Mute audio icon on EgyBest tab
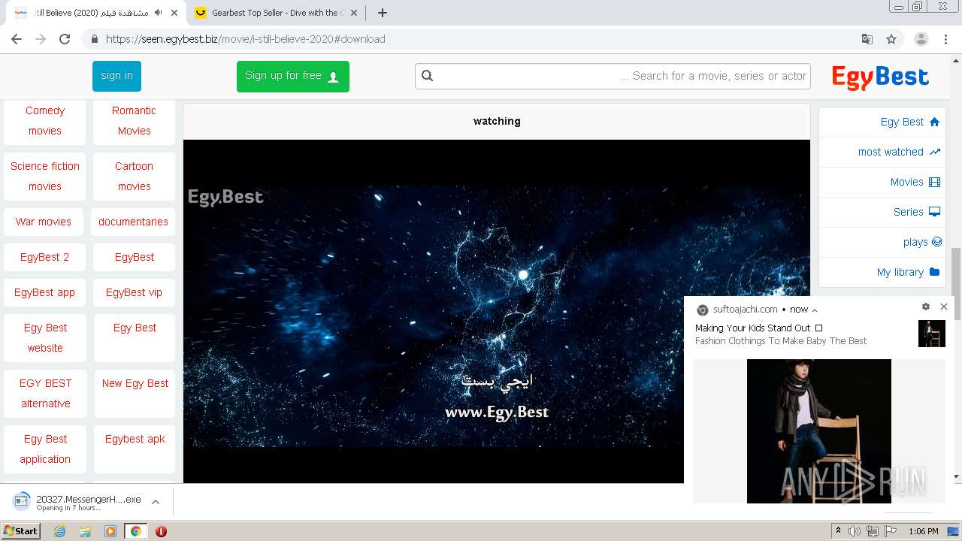Screen dimensions: 962x541 158,13
